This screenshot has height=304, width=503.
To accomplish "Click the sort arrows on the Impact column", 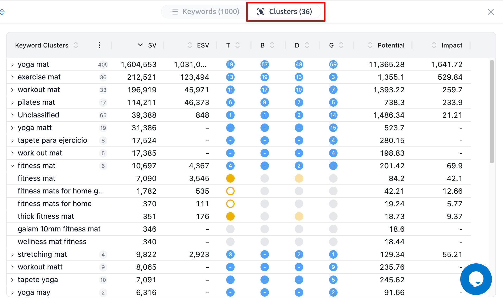I will pos(434,45).
